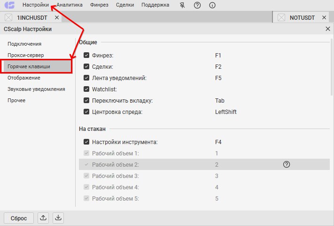Click the Сброс reset button
Image resolution: width=334 pixels, height=226 pixels.
tap(19, 218)
